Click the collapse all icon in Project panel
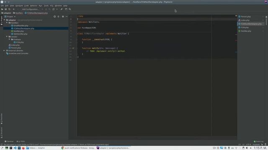 tap(59, 17)
